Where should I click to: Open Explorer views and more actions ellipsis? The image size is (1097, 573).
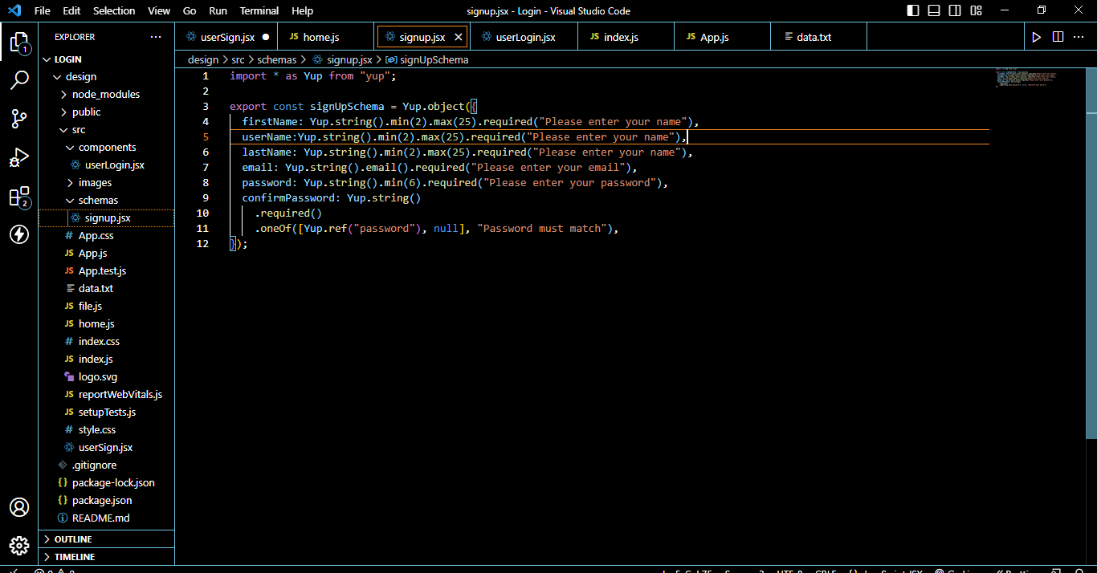[x=156, y=37]
